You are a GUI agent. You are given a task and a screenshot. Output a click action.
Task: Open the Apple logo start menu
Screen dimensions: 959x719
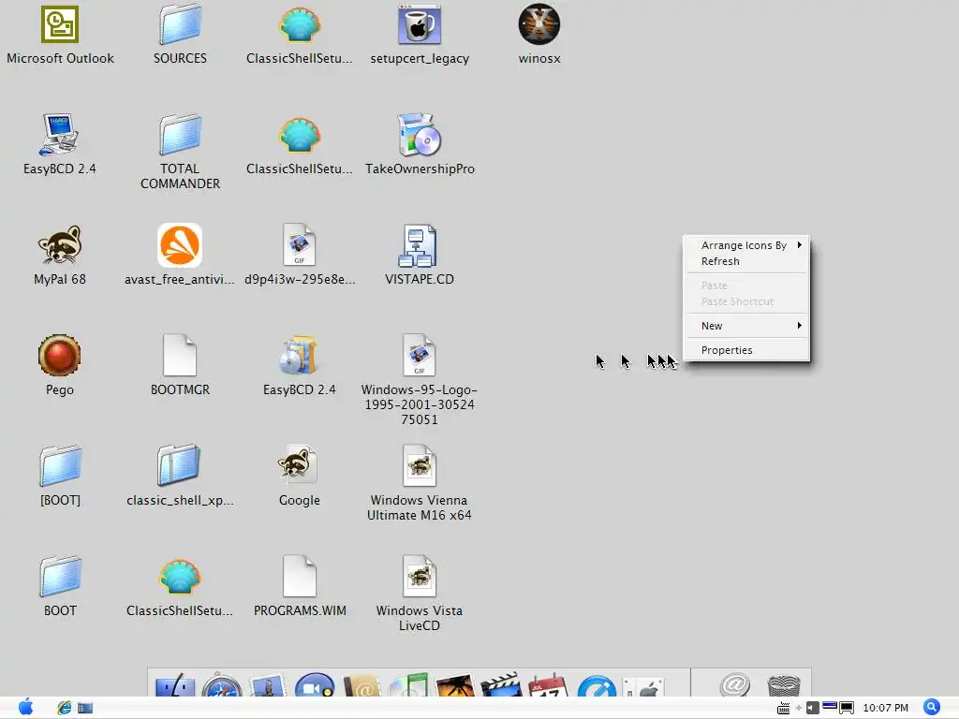click(x=25, y=708)
